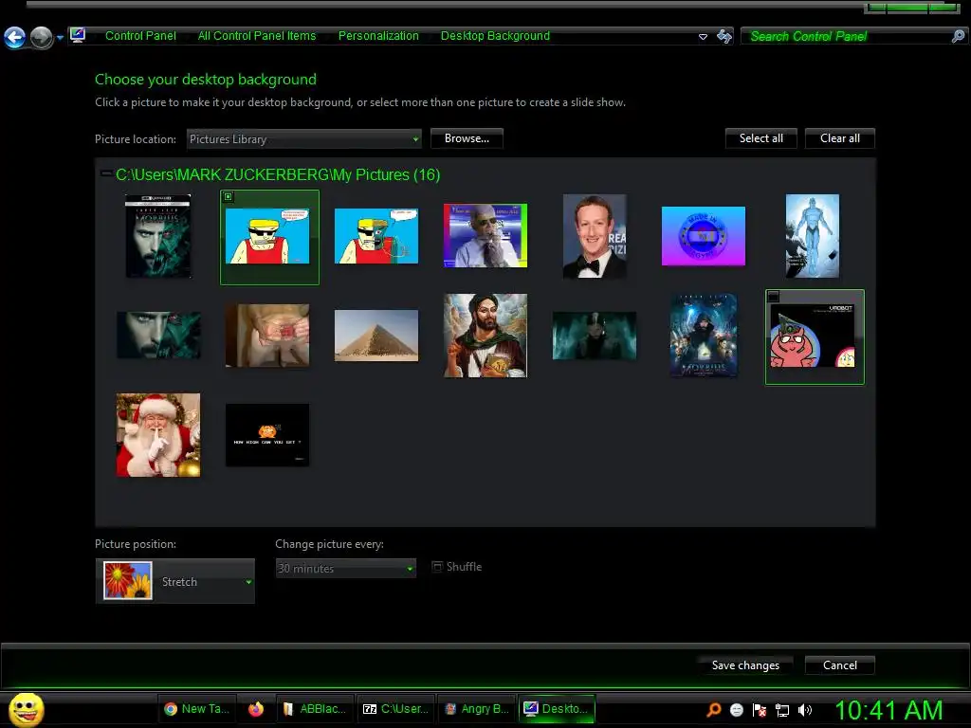
Task: Click the Cancel button
Action: pyautogui.click(x=840, y=665)
